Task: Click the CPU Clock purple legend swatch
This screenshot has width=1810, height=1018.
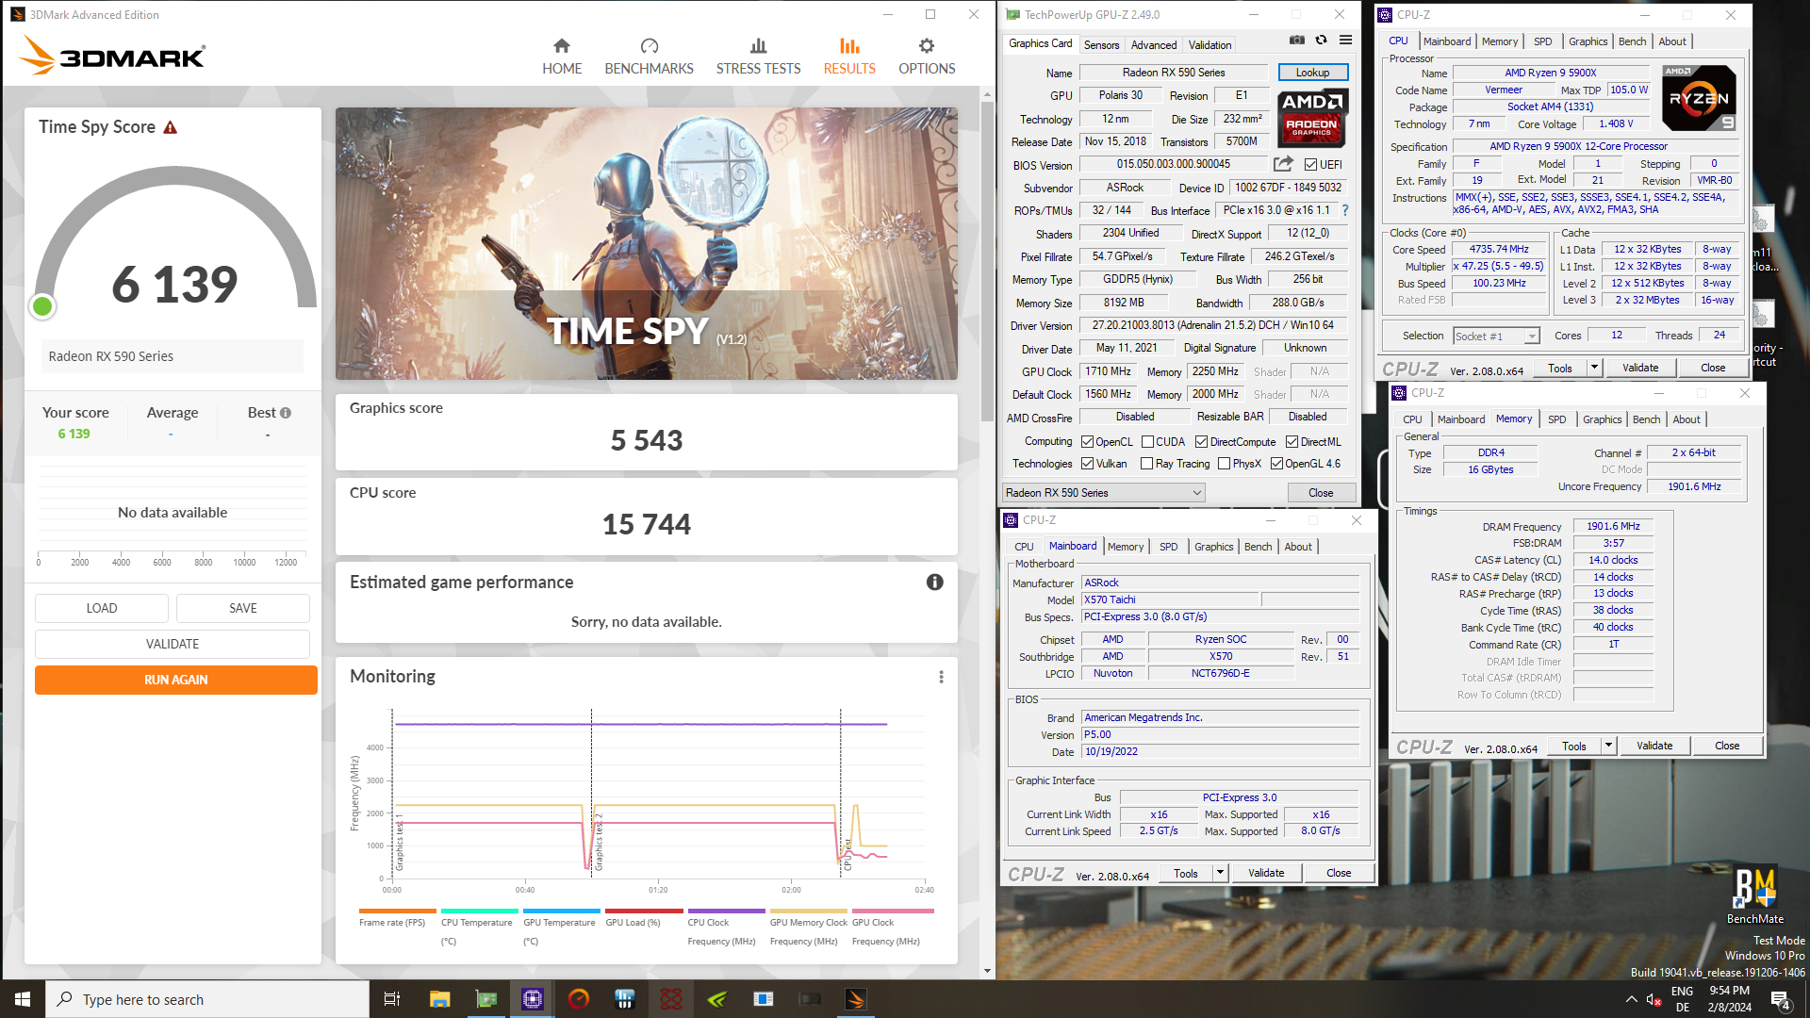Action: coord(726,911)
